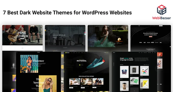Click the teal sneaker product image

96,62
